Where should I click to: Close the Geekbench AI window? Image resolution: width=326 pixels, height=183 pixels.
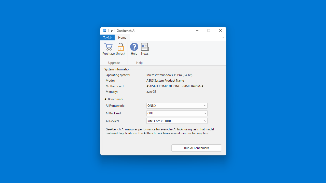tap(220, 30)
